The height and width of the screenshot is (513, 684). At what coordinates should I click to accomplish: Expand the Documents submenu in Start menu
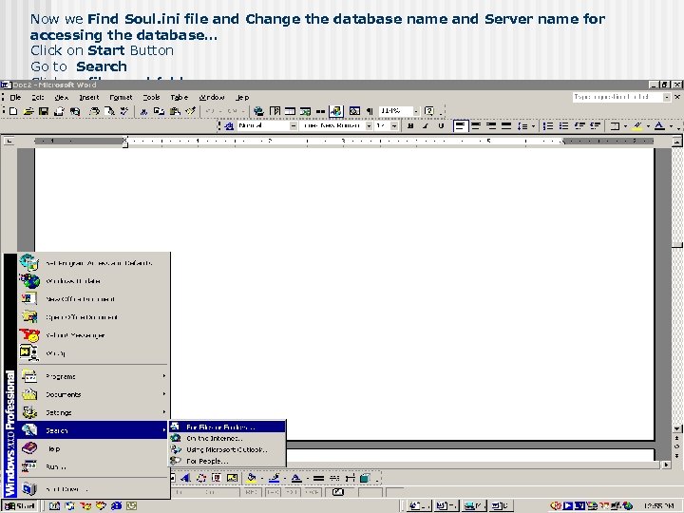tap(93, 394)
